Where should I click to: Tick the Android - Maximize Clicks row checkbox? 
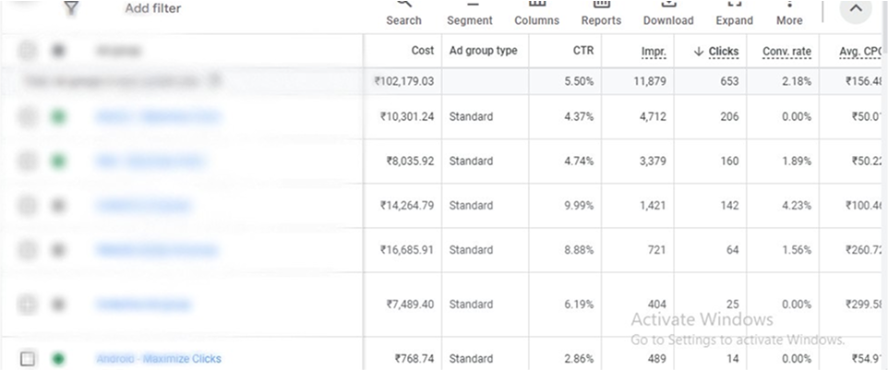pyautogui.click(x=28, y=359)
